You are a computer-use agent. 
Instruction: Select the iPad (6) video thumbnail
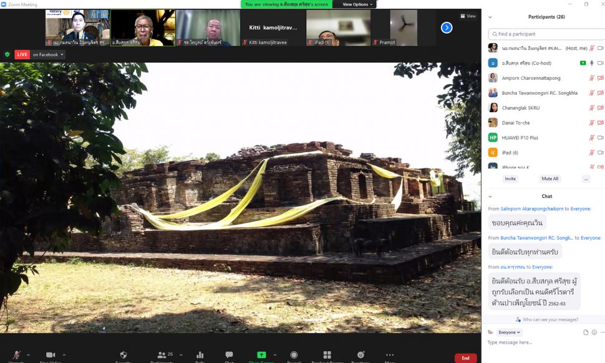(339, 28)
